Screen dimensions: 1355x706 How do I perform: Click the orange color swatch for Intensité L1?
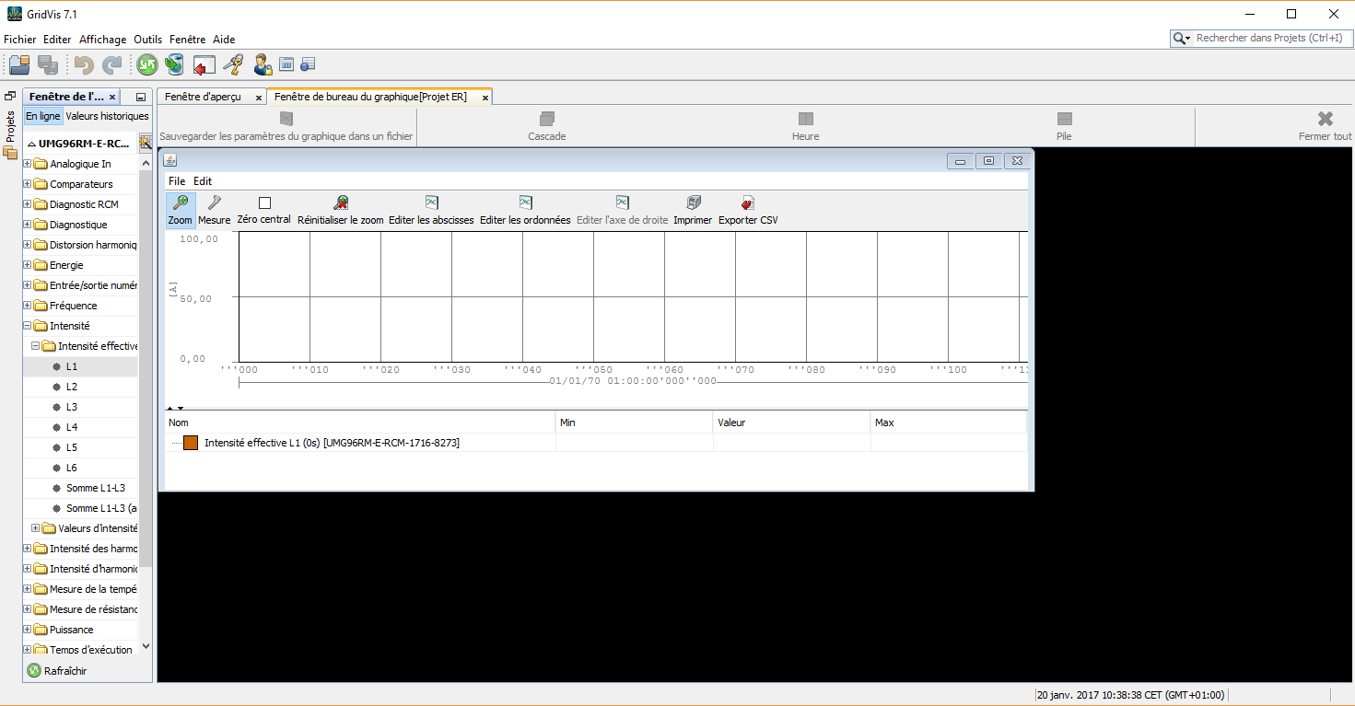pyautogui.click(x=191, y=443)
